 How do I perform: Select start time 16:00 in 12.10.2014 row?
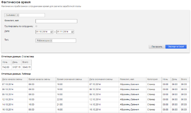pos(31,99)
